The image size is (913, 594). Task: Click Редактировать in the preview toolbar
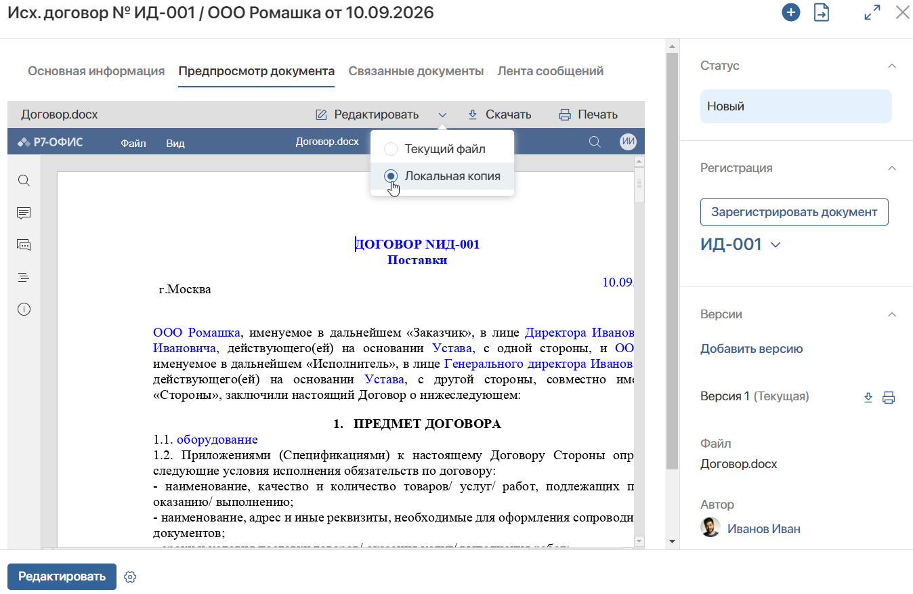point(367,114)
